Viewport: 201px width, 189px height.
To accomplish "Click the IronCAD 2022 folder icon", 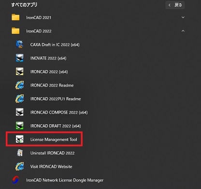I will click(x=15, y=31).
